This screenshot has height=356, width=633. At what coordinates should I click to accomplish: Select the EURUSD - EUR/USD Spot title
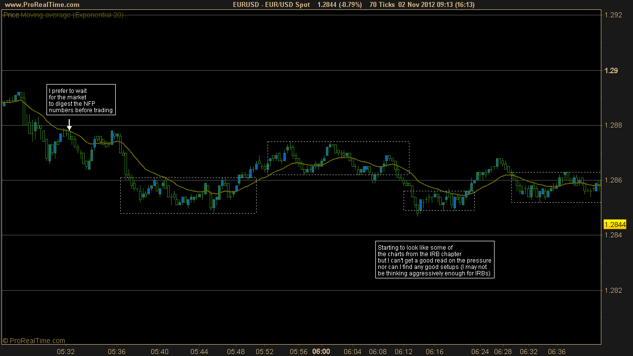tap(271, 4)
